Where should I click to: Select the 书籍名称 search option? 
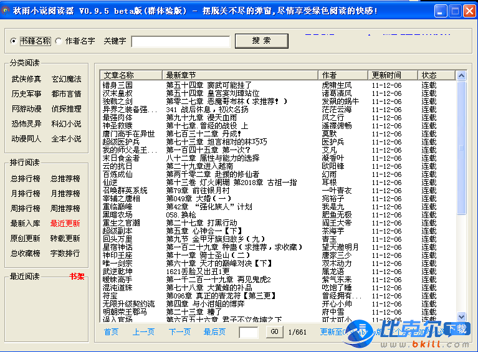pos(14,41)
